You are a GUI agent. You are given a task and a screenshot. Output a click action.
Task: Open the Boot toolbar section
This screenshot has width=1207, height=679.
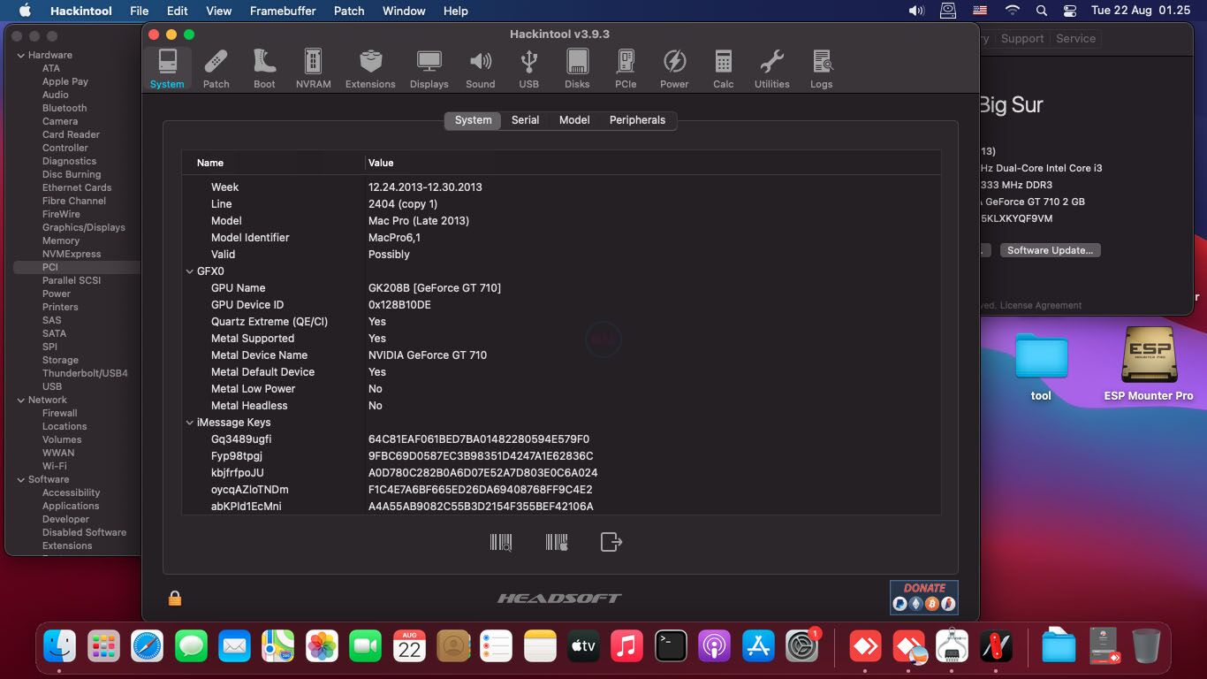point(264,69)
